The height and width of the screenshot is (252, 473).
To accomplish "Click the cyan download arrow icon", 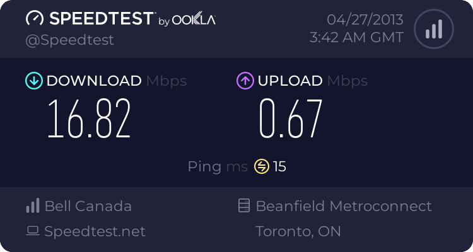I will click(34, 81).
